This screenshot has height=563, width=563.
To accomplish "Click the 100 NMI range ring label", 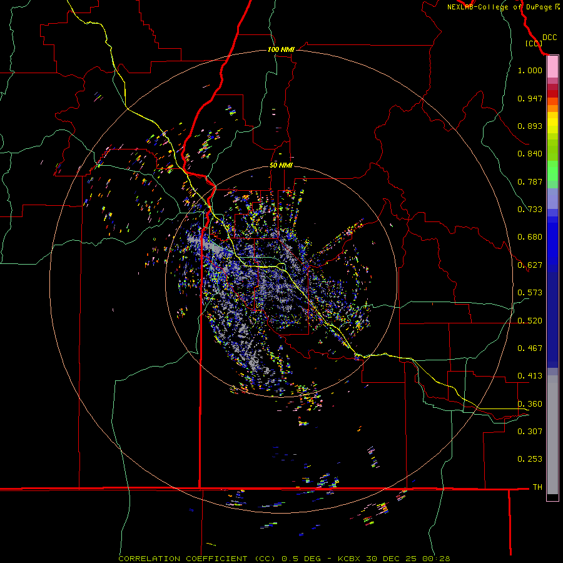I will (281, 49).
